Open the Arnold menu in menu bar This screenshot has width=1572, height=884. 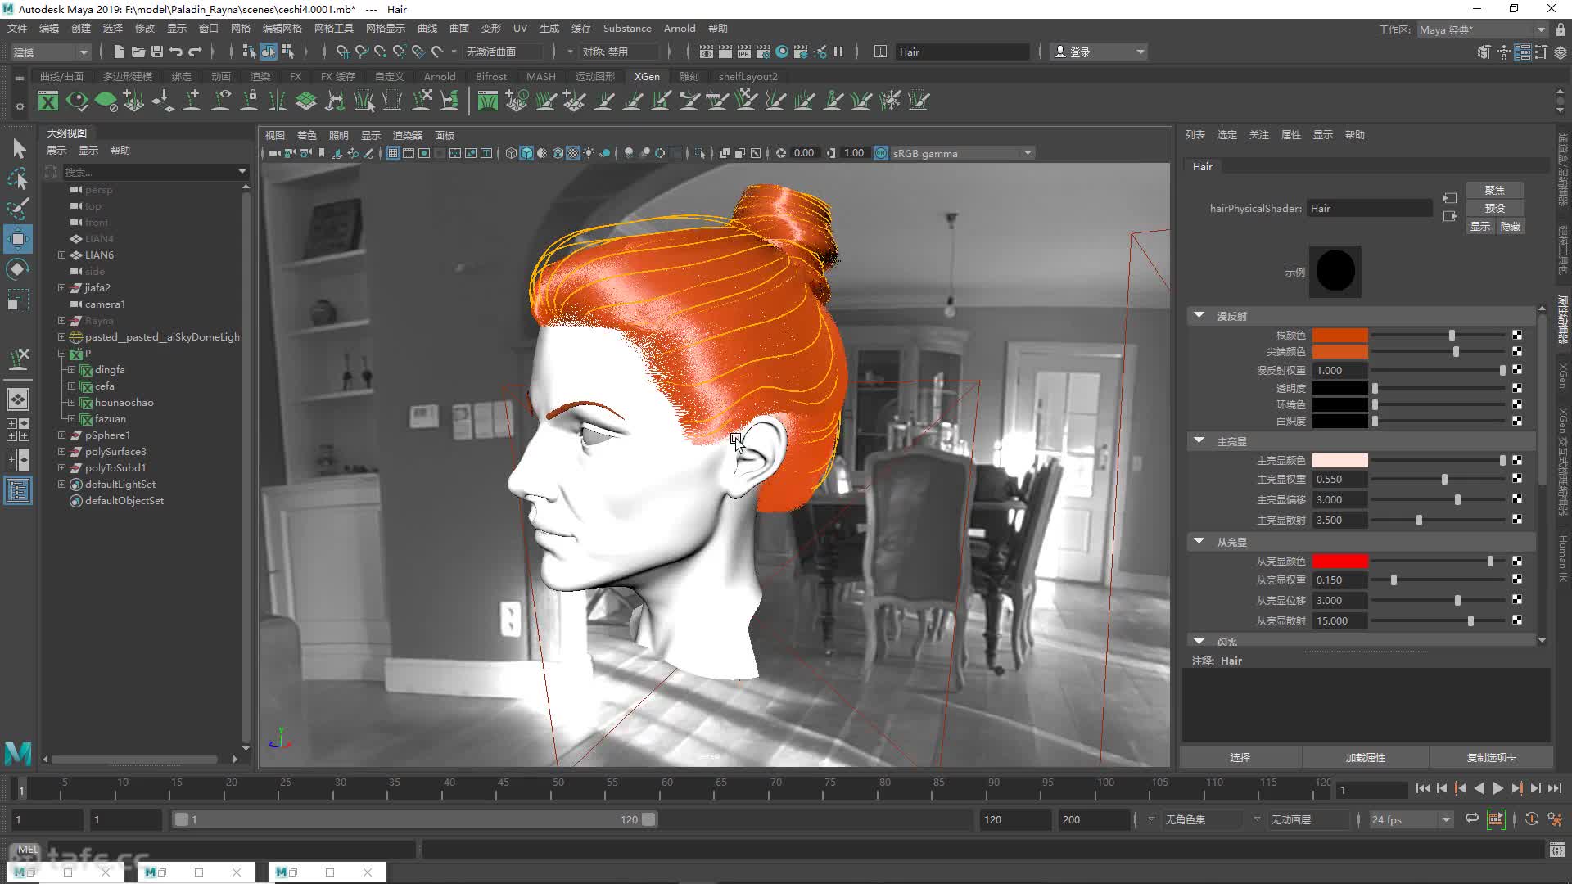(x=680, y=28)
